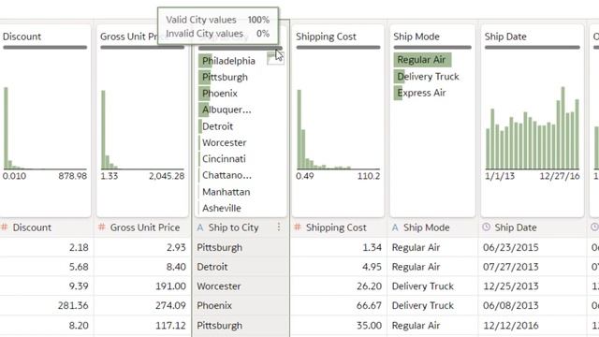Filter by Worcester in city tile
This screenshot has width=599, height=337.
pyautogui.click(x=224, y=143)
